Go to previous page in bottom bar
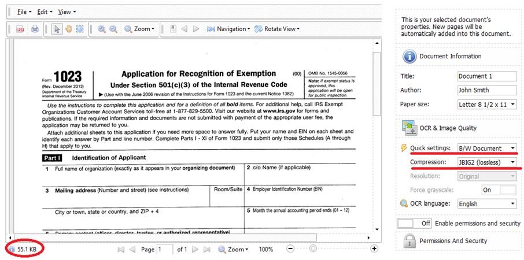Image resolution: width=524 pixels, height=260 pixels. point(132,249)
